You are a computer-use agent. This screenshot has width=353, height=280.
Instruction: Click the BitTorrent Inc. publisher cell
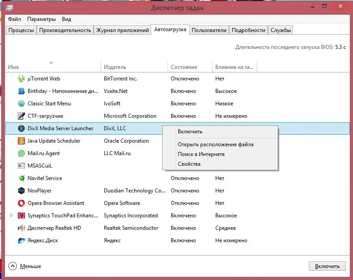click(120, 79)
